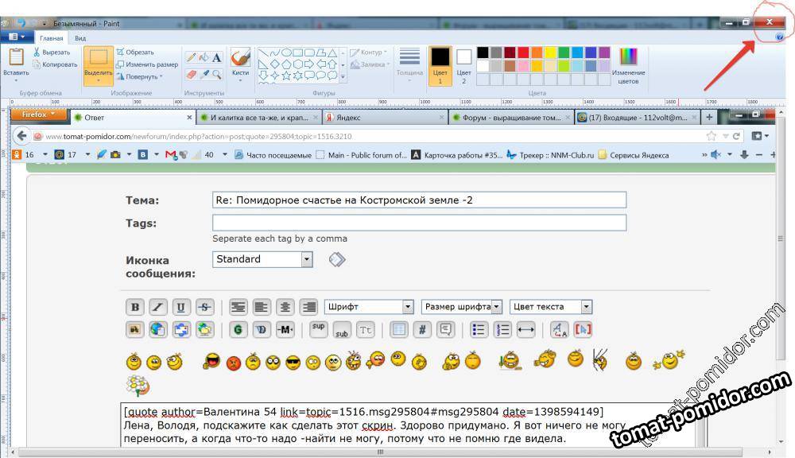
Task: Switch to the Вид ribbon tab
Action: pos(80,37)
